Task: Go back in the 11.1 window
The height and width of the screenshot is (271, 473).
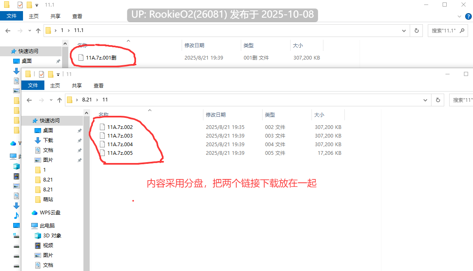Action: point(8,31)
